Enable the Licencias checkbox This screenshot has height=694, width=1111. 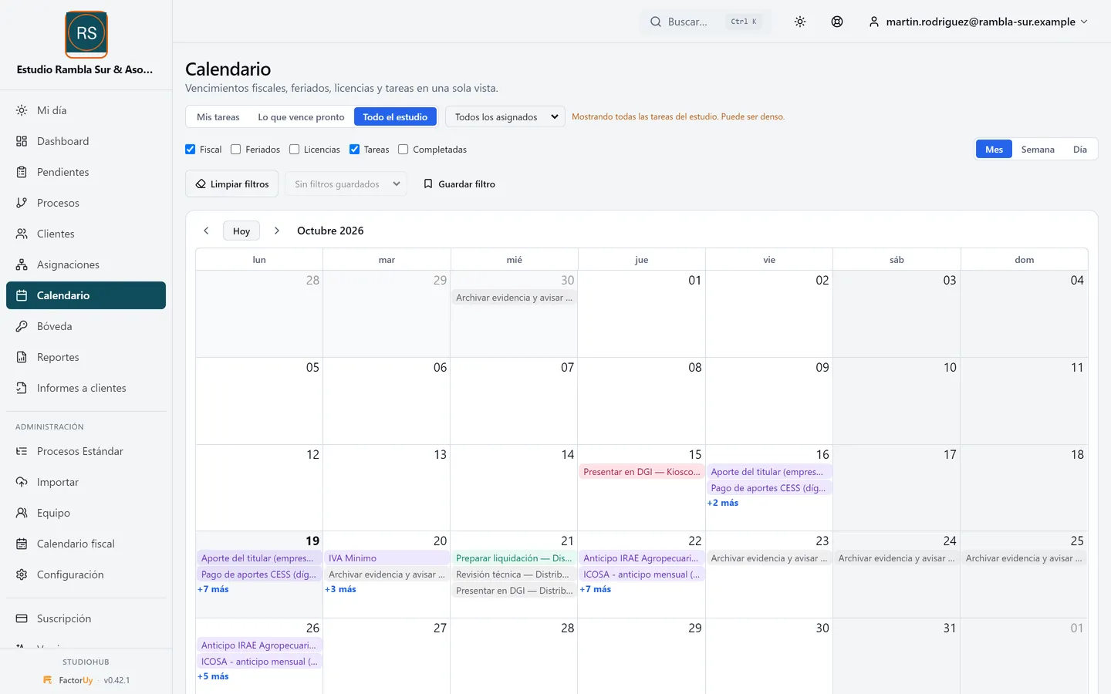pyautogui.click(x=295, y=150)
